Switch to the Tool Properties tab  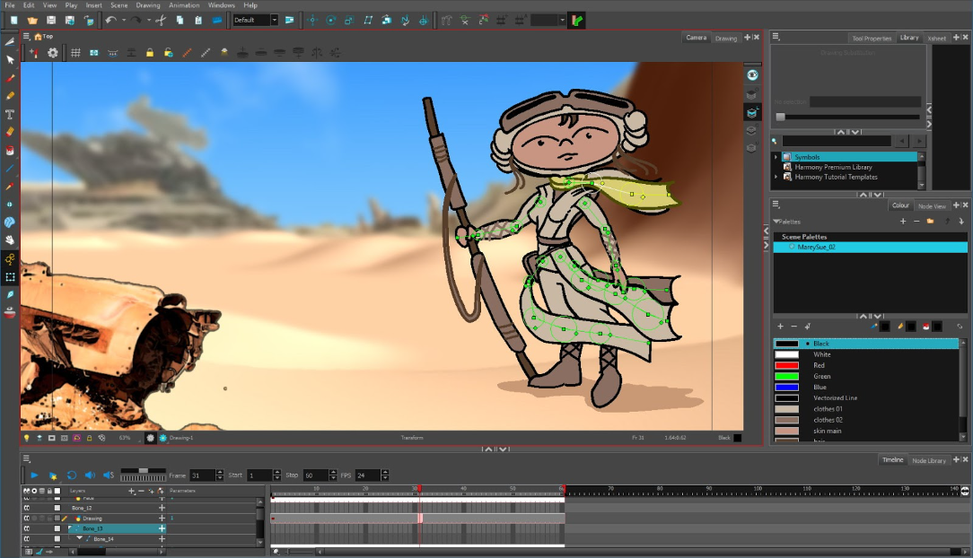pos(872,39)
